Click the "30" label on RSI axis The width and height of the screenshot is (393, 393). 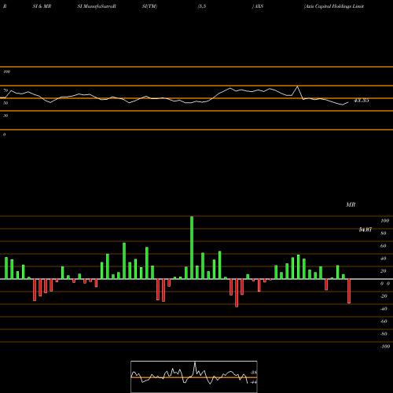[6, 116]
